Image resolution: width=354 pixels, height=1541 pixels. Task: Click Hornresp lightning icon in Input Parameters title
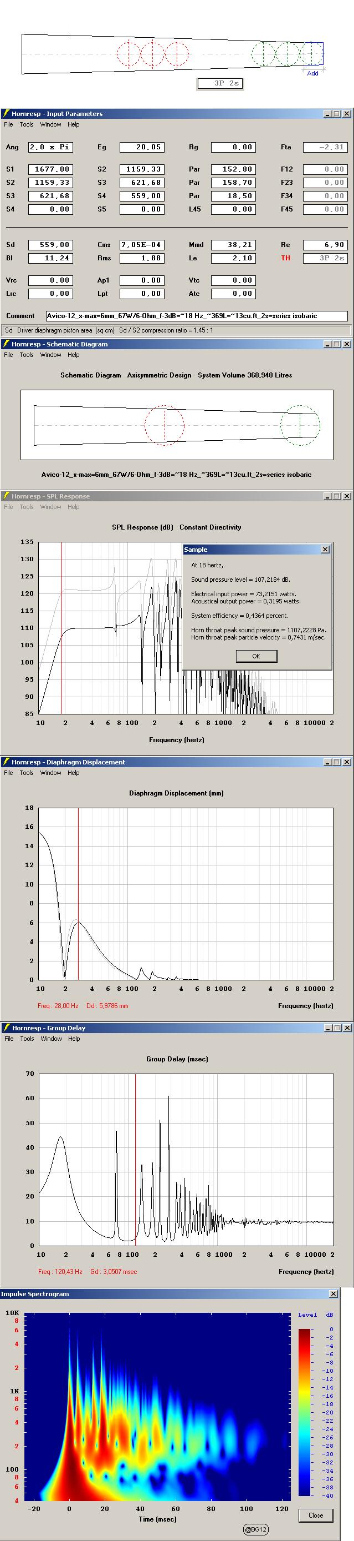tap(6, 114)
